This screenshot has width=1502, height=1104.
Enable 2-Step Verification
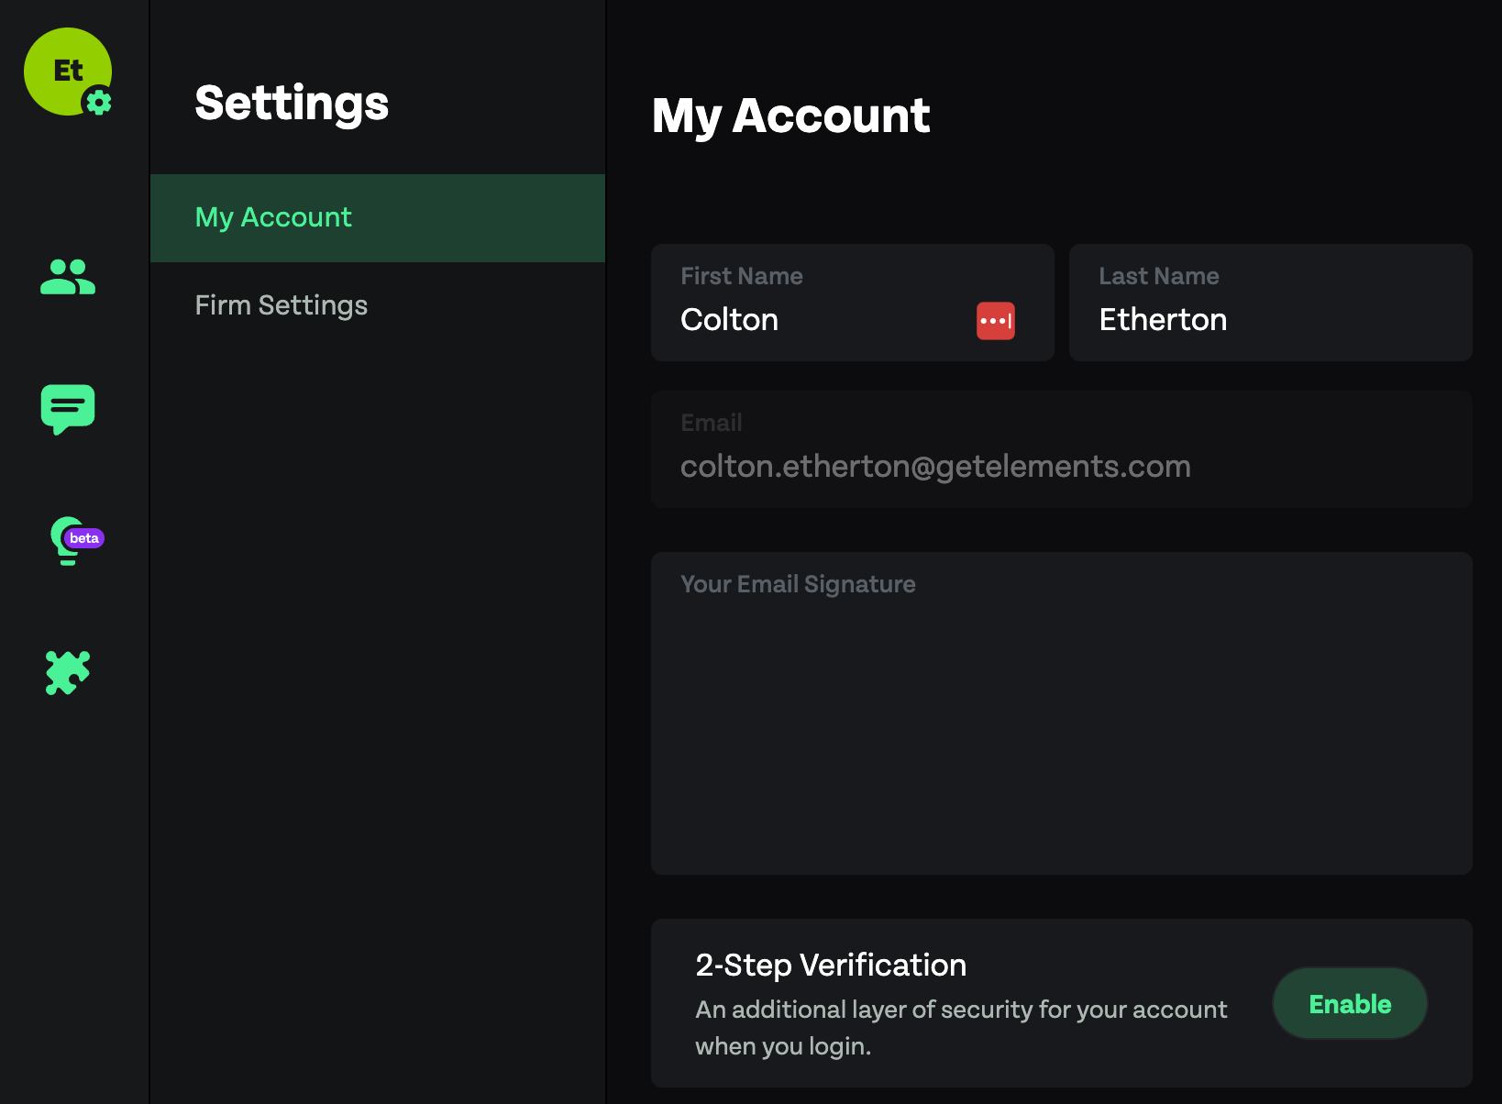pyautogui.click(x=1349, y=1003)
